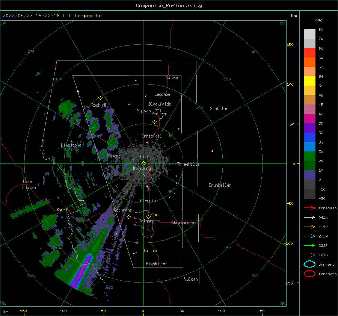The width and height of the screenshot is (338, 316).
Task: Click the green 22JP arrow icon
Action: coord(309,245)
